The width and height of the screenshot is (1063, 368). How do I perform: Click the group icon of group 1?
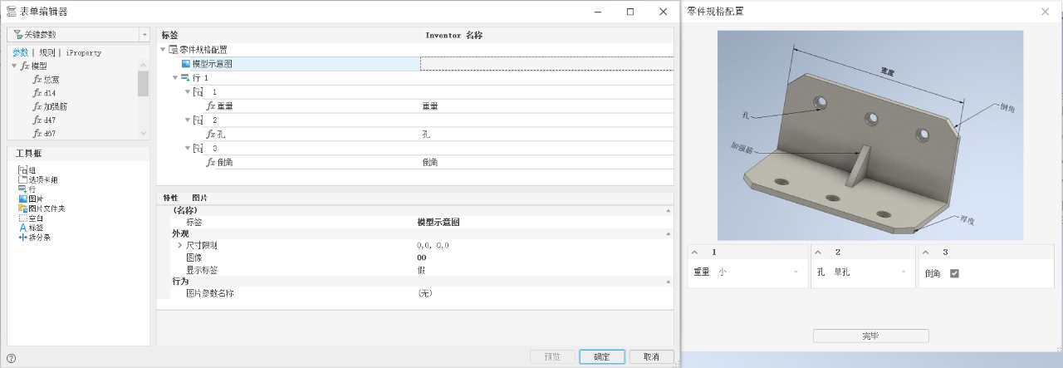click(198, 91)
